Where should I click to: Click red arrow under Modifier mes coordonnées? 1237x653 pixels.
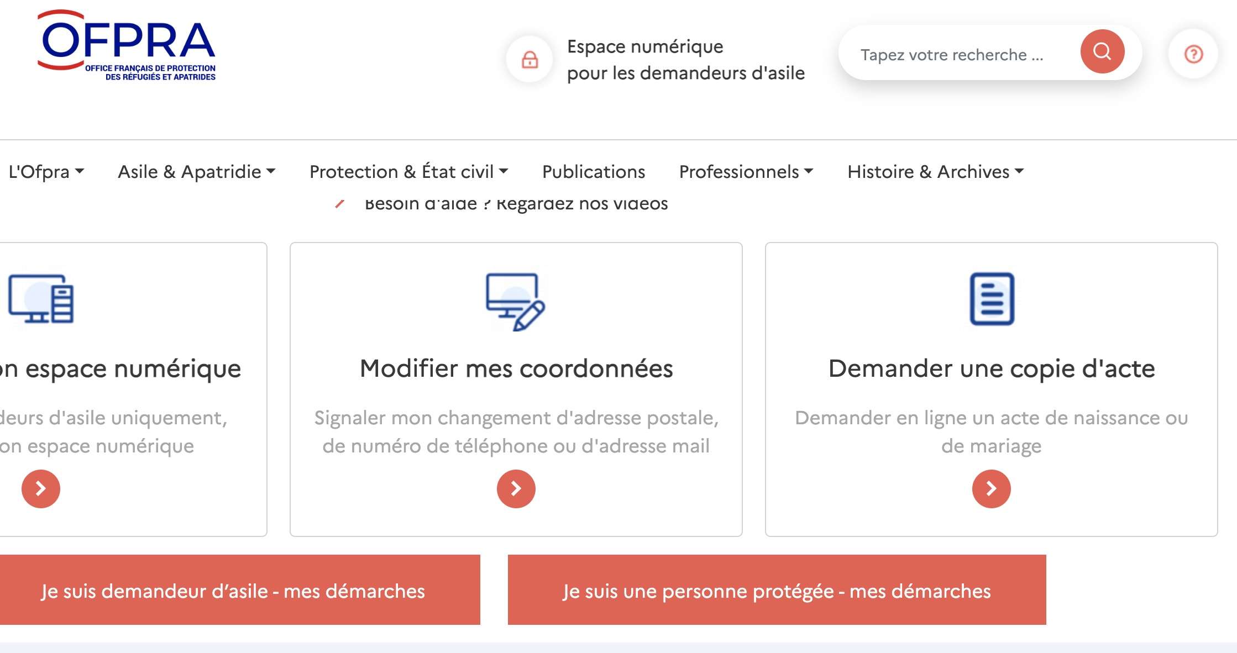(x=516, y=488)
